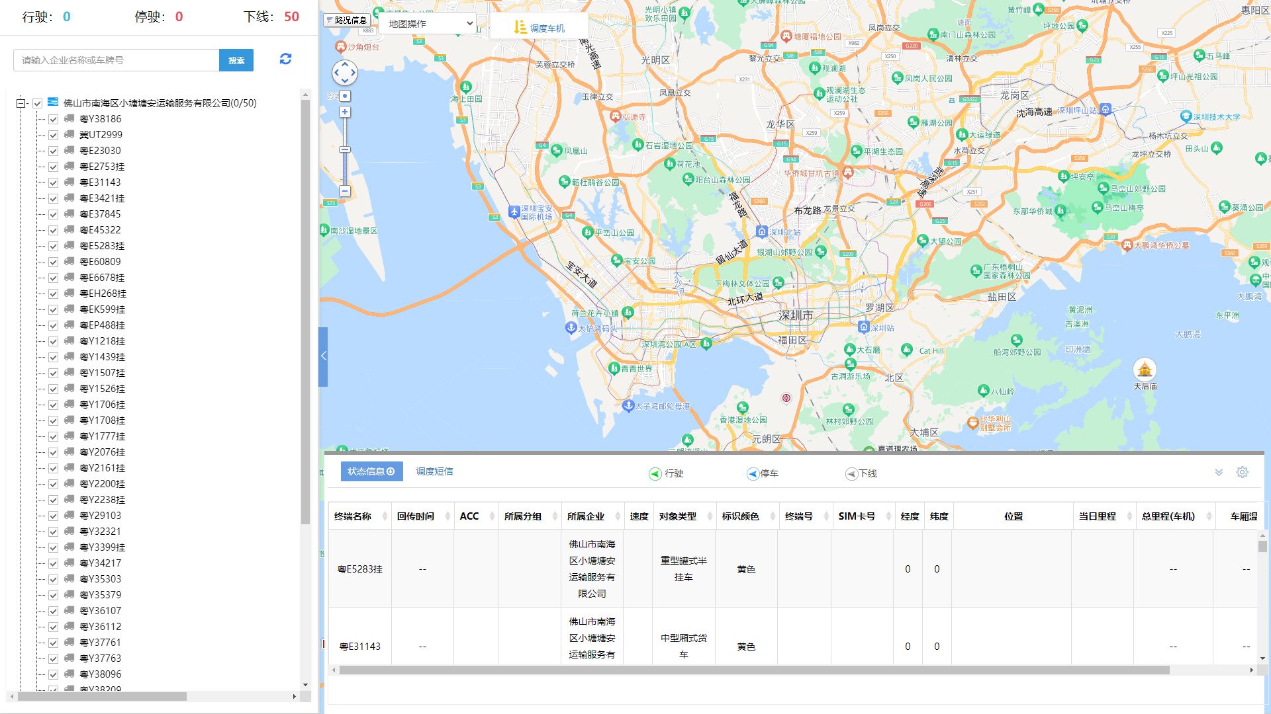Click the map zoom-in plus button
1271x714 pixels.
[x=345, y=112]
